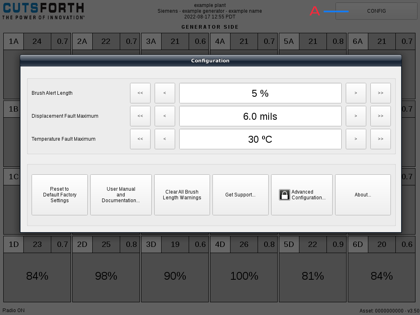Fast-increase Temperature Fault Maximum value
420x315 pixels.
coord(380,139)
